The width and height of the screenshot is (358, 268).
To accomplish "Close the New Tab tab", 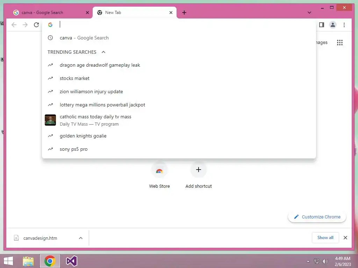I will tap(171, 13).
